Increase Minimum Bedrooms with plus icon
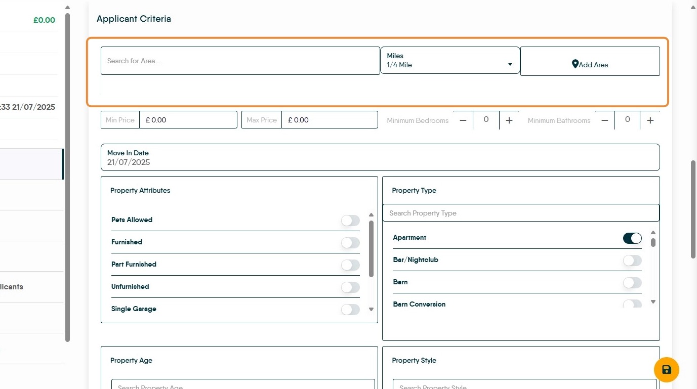697x389 pixels. [x=509, y=120]
